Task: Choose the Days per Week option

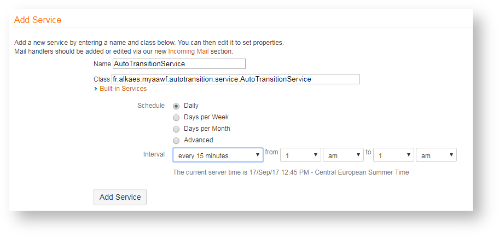Action: [x=176, y=118]
